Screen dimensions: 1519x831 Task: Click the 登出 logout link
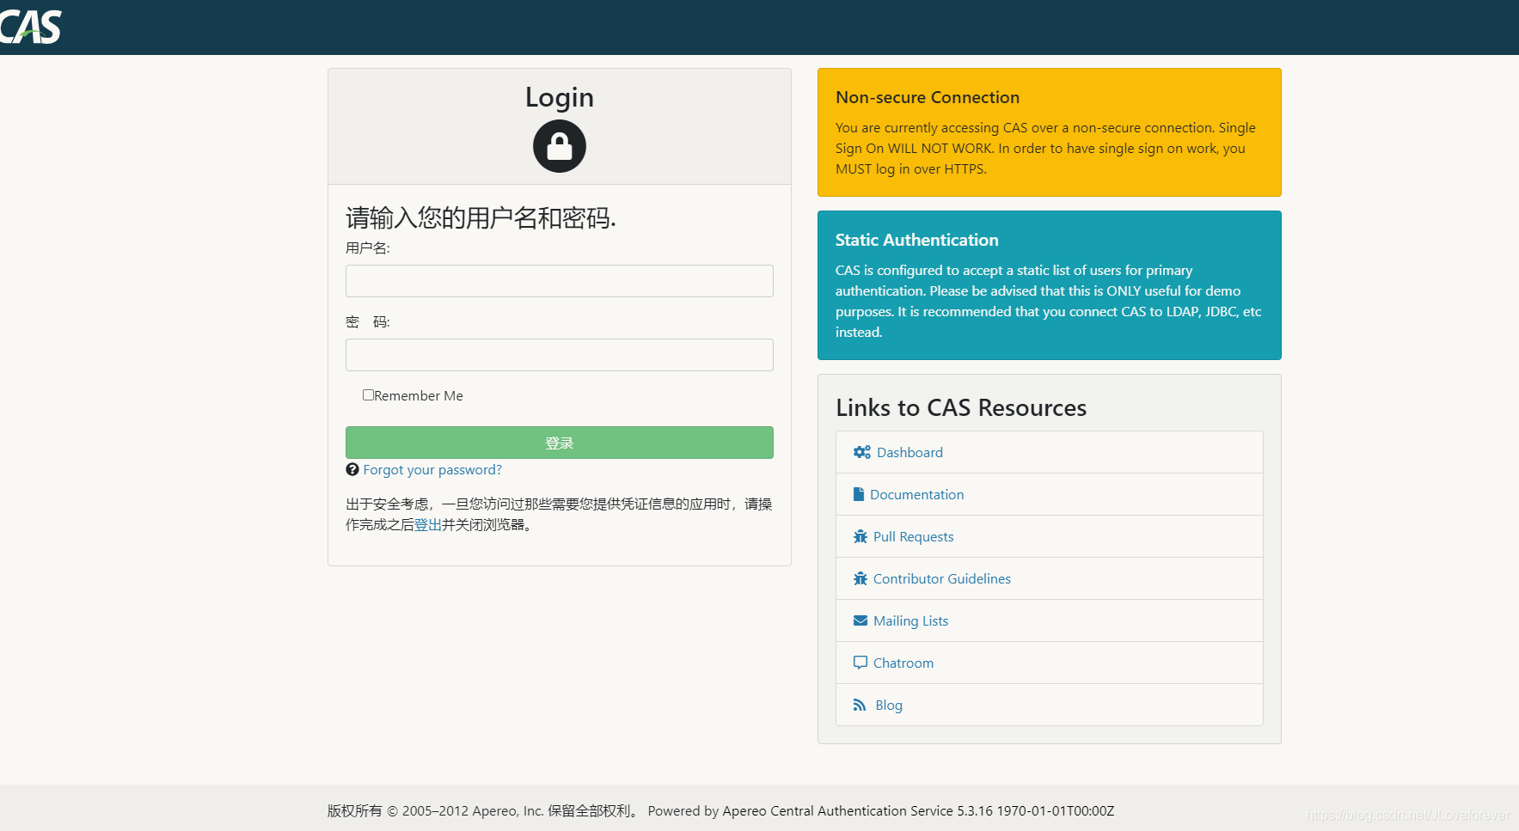click(x=428, y=524)
